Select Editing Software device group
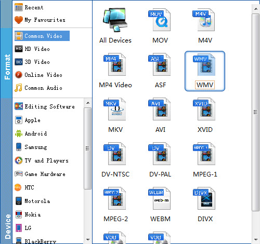The image size is (260, 244). (45, 106)
